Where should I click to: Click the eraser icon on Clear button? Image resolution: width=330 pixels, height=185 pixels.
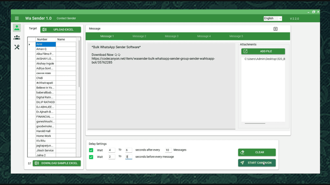pyautogui.click(x=242, y=152)
